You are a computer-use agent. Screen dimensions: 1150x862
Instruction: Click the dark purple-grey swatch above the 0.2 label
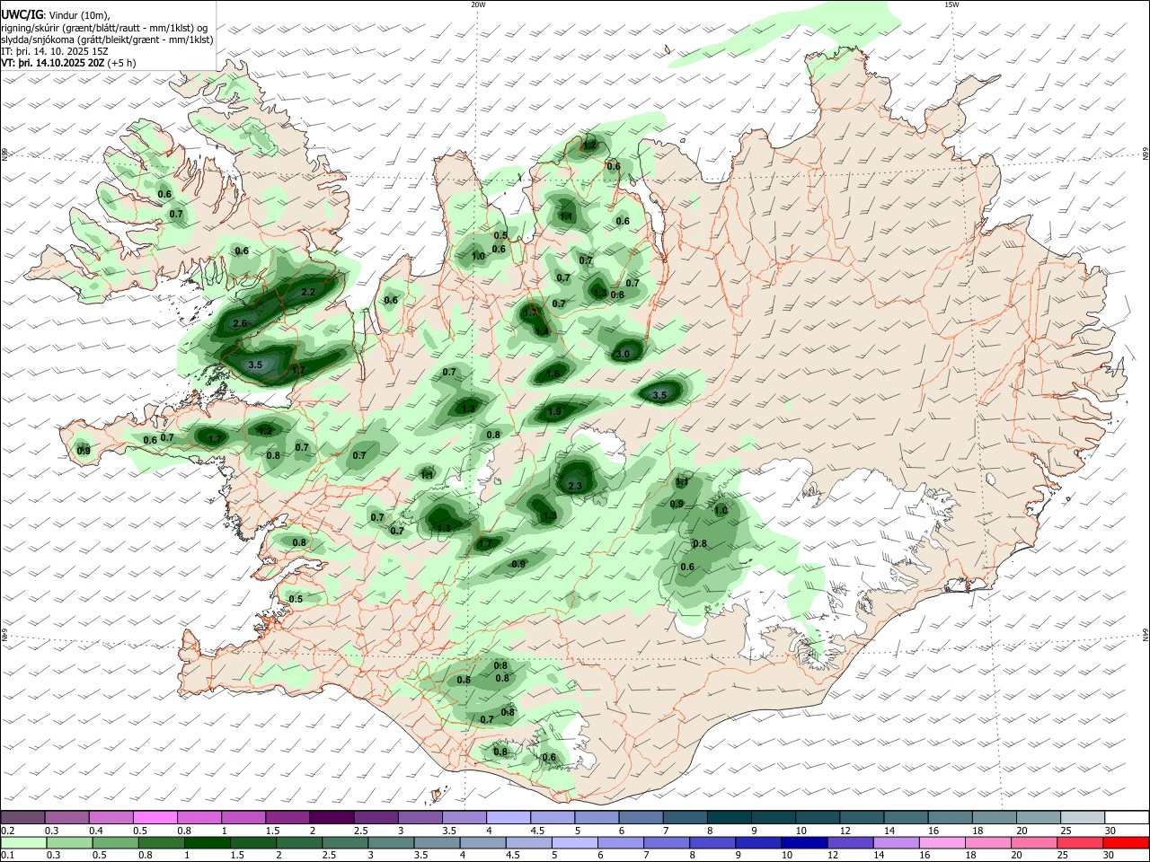tap(23, 817)
